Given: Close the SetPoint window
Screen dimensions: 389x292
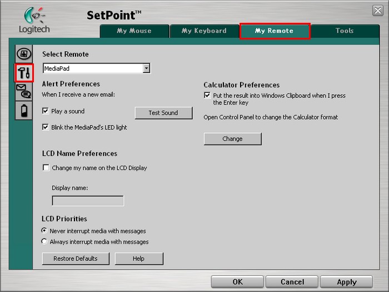Looking at the screenshot, I should (377, 11).
